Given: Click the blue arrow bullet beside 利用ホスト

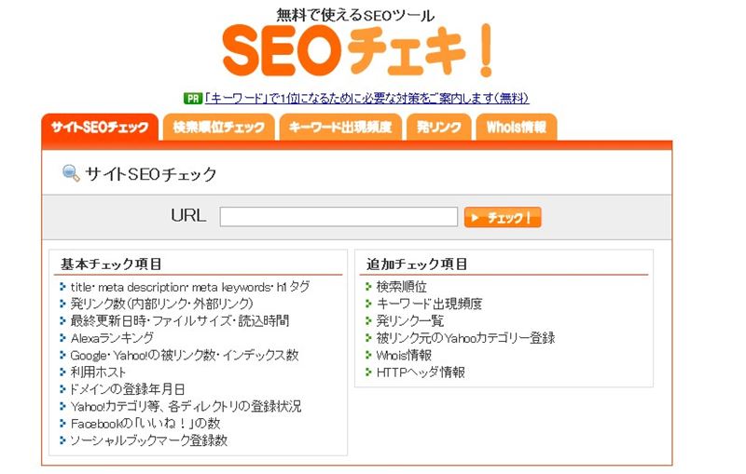Looking at the screenshot, I should pyautogui.click(x=62, y=372).
